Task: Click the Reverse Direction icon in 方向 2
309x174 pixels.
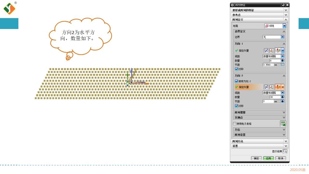Action: [266, 87]
